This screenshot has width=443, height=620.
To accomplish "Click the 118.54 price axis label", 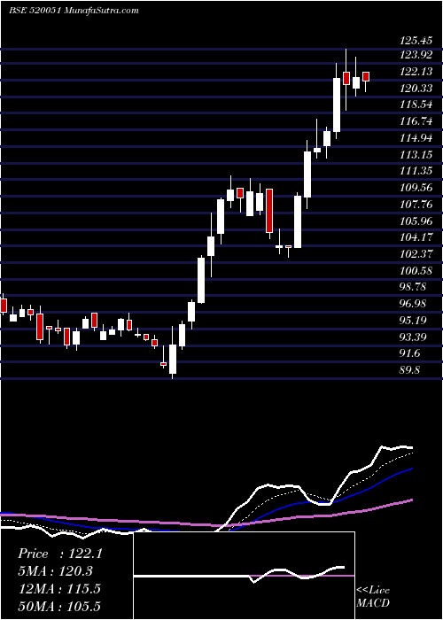I will (416, 105).
